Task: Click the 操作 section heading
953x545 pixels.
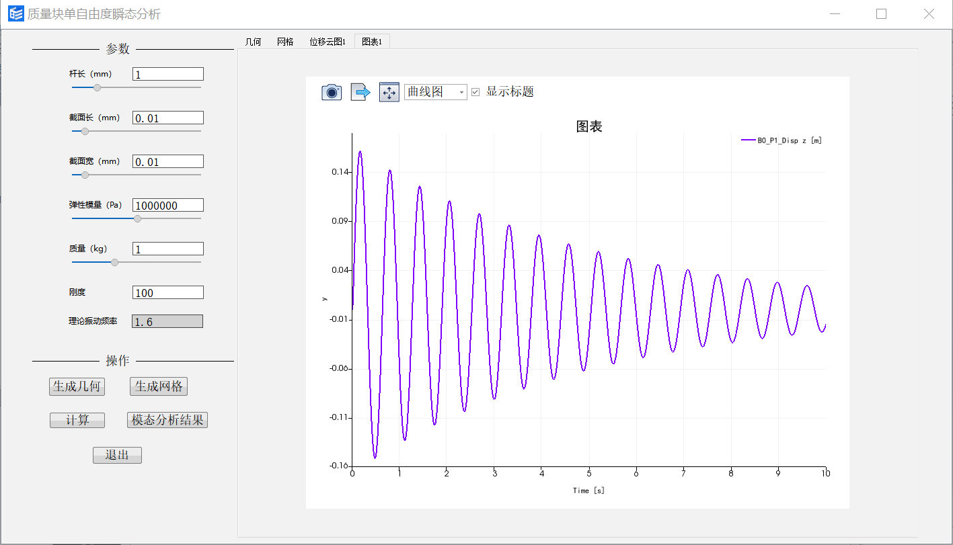Action: [x=118, y=361]
